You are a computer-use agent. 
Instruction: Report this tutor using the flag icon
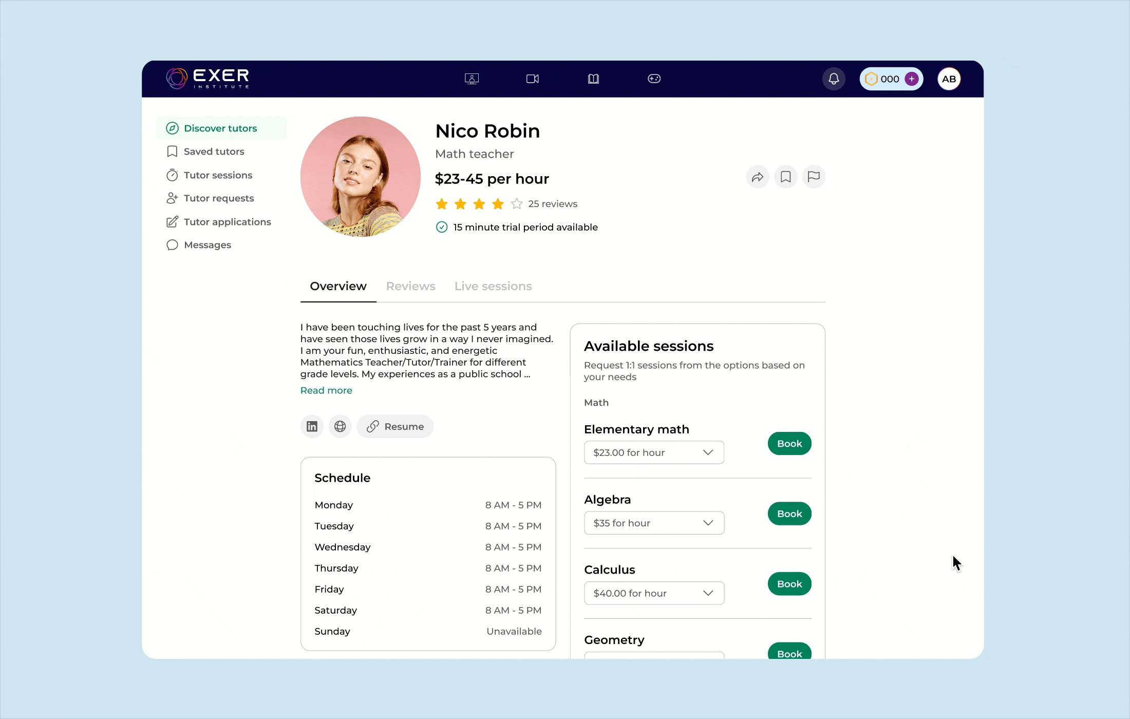coord(814,177)
